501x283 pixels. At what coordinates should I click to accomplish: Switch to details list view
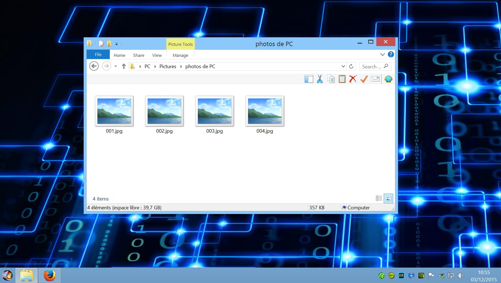[x=379, y=198]
